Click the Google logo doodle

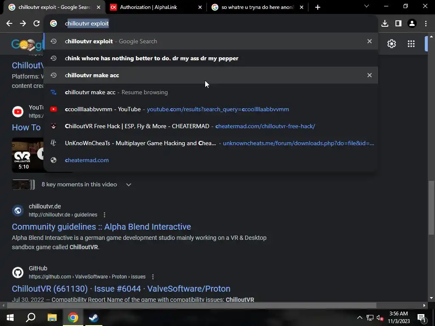27,44
